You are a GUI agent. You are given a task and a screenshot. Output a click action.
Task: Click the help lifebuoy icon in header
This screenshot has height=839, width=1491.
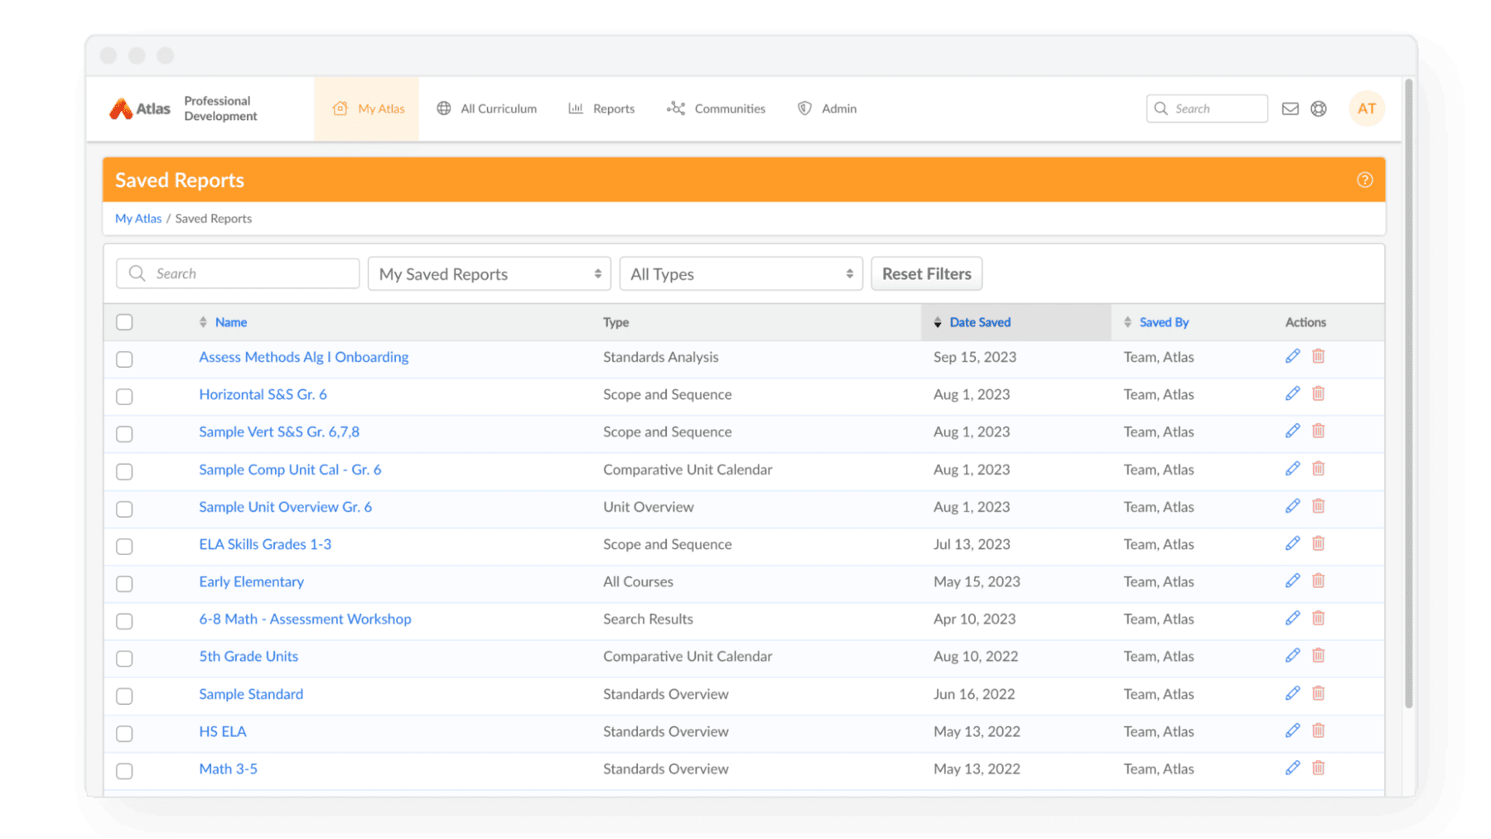(1319, 108)
